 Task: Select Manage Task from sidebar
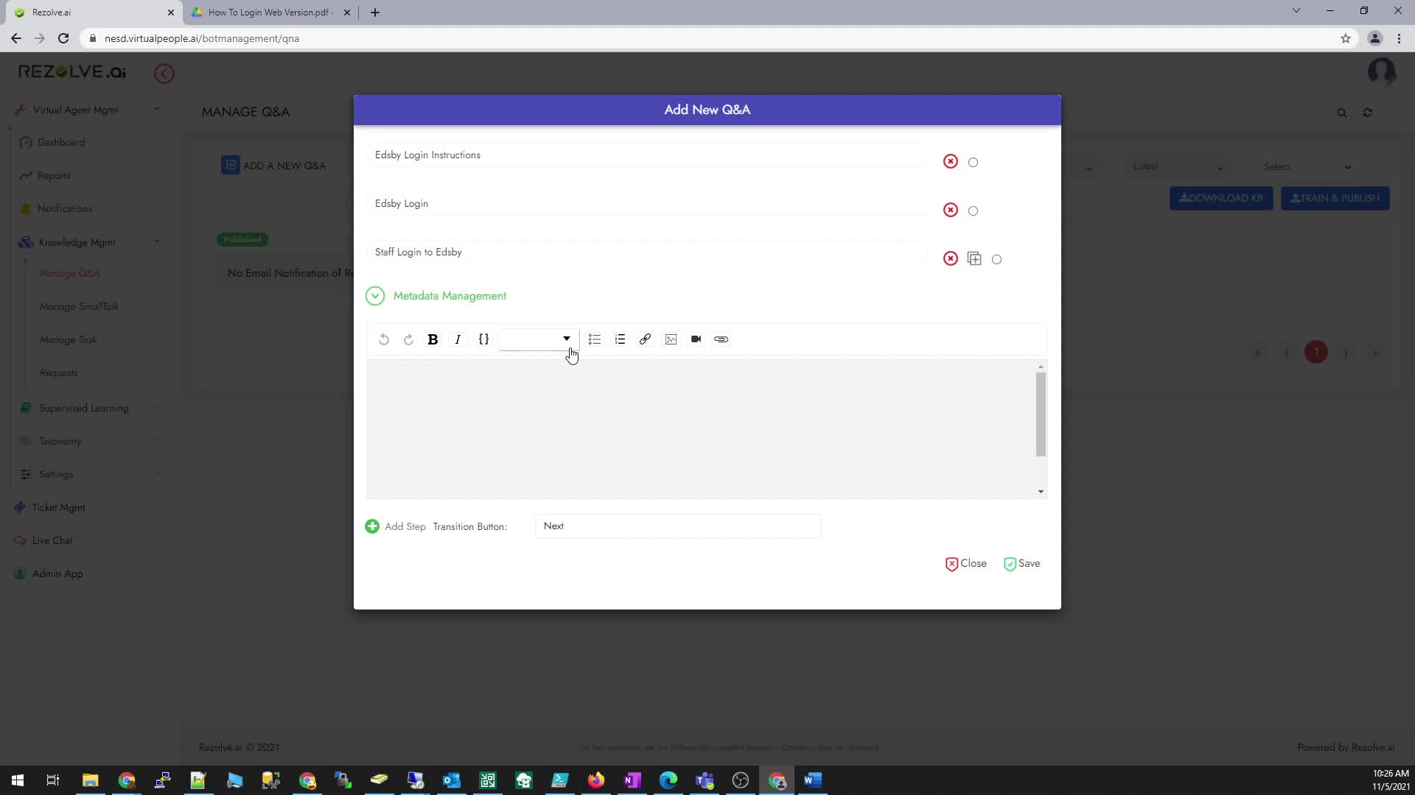click(x=68, y=339)
